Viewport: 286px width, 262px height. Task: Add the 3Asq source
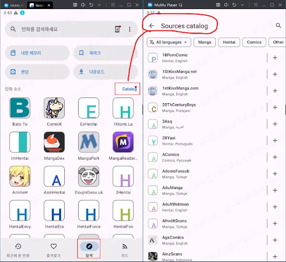pos(275,124)
